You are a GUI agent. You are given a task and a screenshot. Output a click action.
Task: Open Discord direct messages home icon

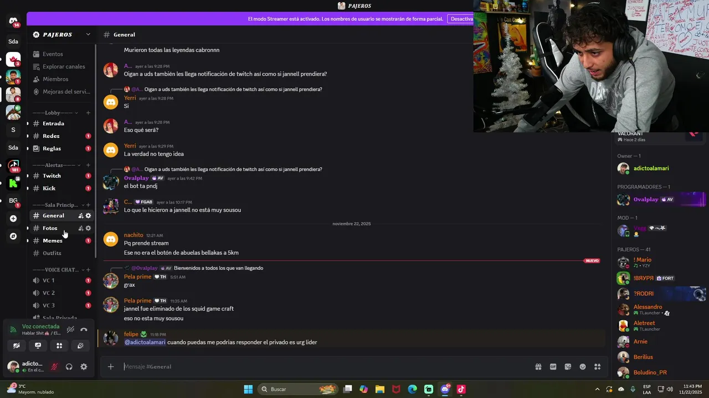coord(13,21)
